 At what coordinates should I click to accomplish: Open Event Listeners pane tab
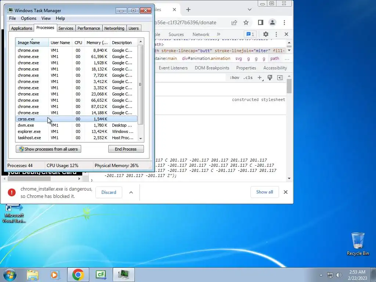(x=173, y=68)
